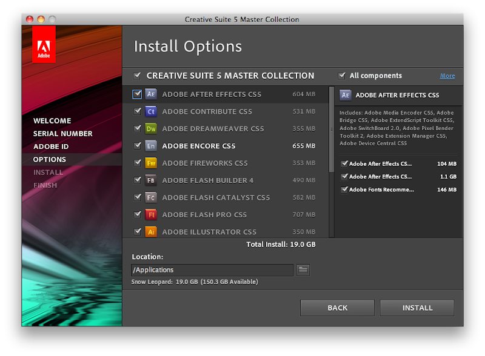The height and width of the screenshot is (356, 485).
Task: Click the Flash Pro Fl icon
Action: pos(151,214)
